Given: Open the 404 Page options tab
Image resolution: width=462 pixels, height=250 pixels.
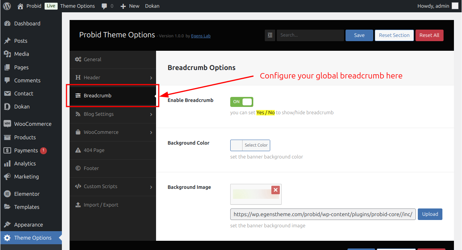Looking at the screenshot, I should (x=113, y=150).
